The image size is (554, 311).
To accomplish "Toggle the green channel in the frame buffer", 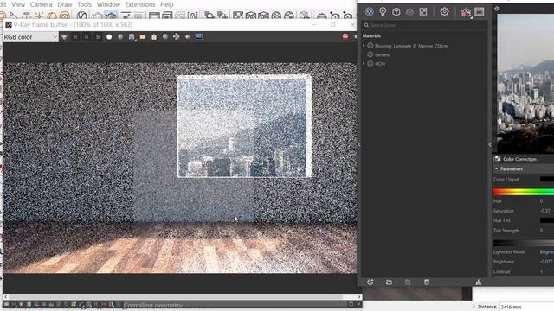I will [x=87, y=36].
